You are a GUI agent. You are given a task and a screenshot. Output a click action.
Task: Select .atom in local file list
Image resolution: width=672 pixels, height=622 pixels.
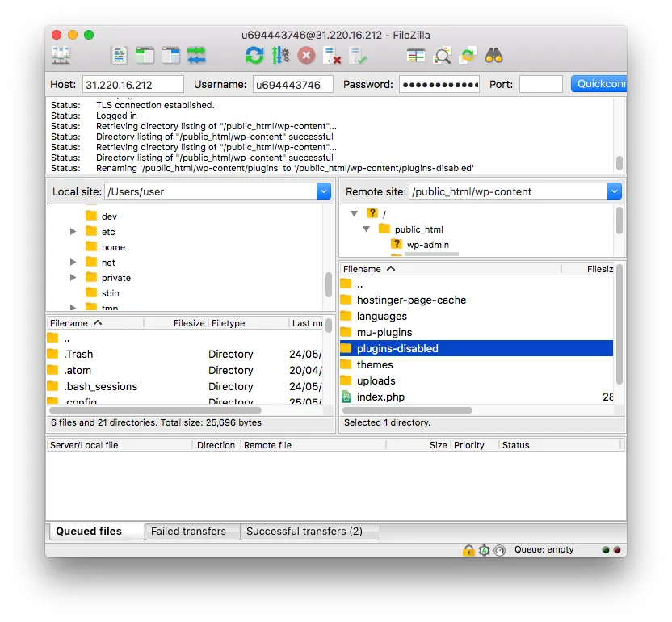coord(184,370)
